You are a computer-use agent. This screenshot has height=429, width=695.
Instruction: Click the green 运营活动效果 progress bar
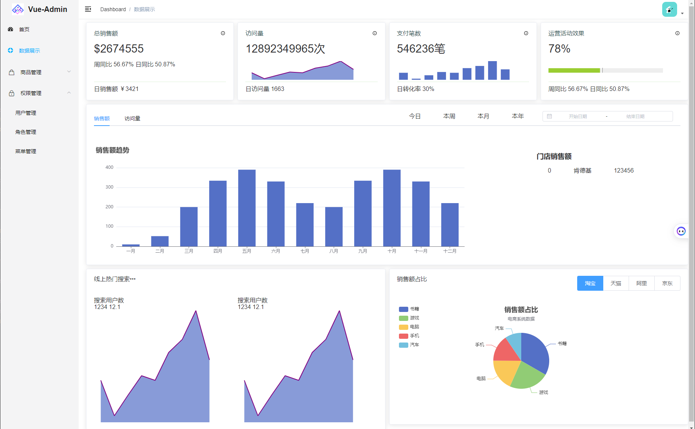pos(574,70)
